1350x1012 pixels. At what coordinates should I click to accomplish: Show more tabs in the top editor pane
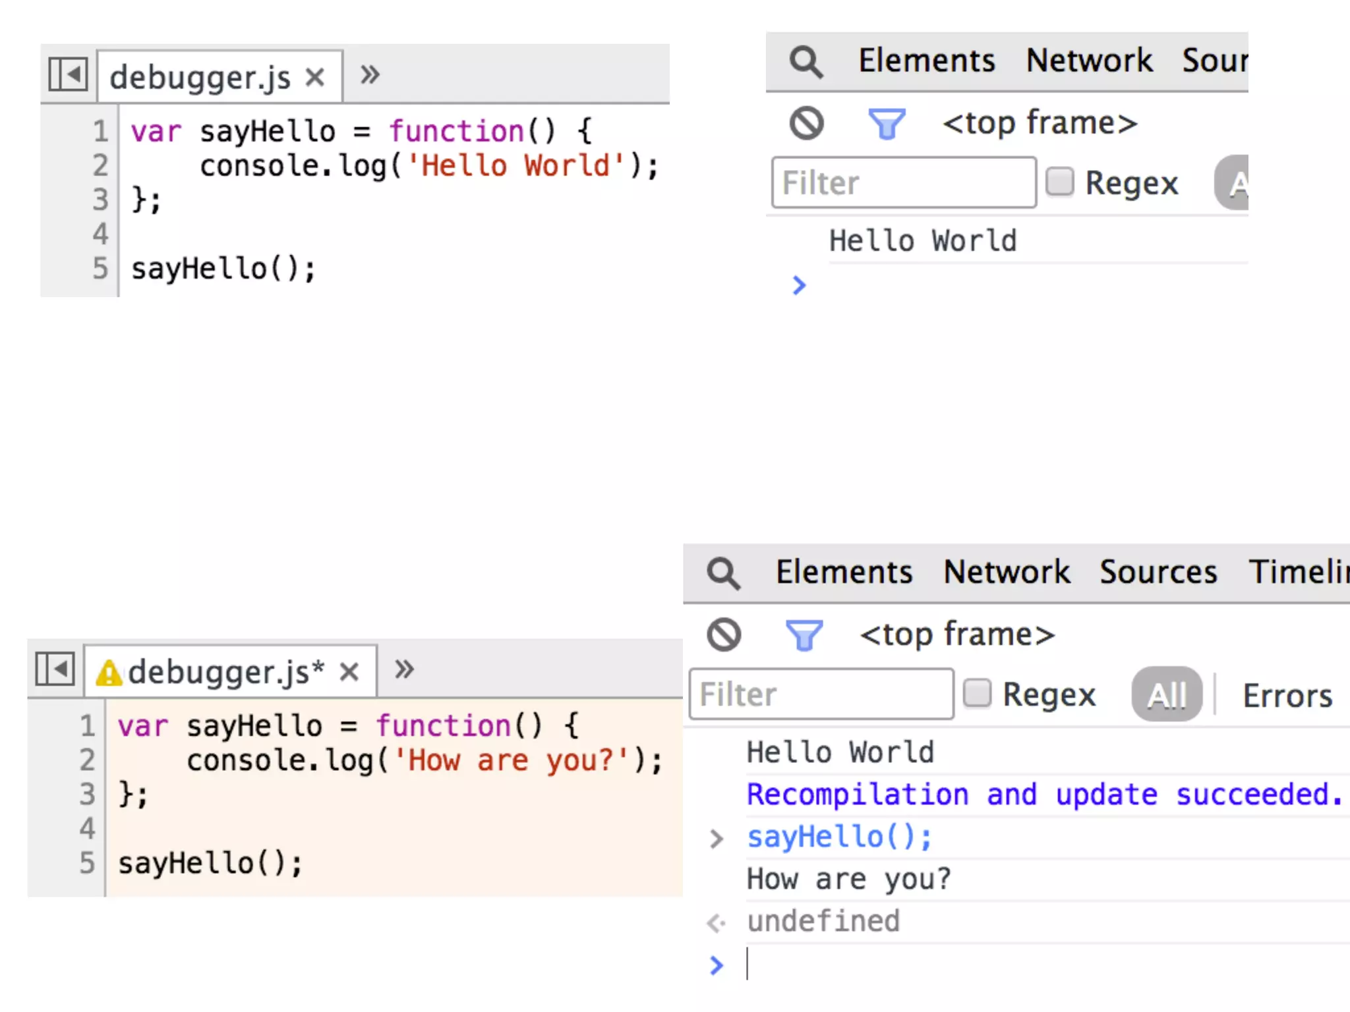click(370, 74)
